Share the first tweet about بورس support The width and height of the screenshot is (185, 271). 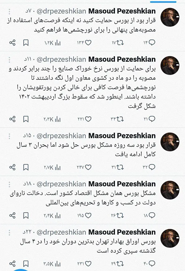pyautogui.click(x=12, y=43)
